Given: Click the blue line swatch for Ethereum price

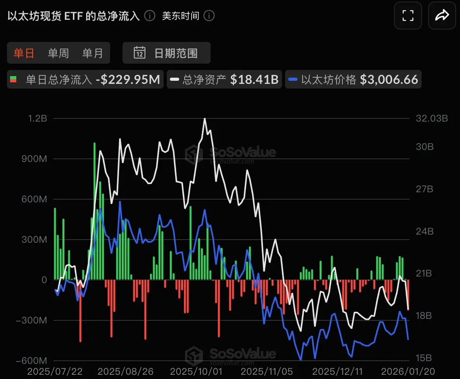Looking at the screenshot, I should (293, 79).
